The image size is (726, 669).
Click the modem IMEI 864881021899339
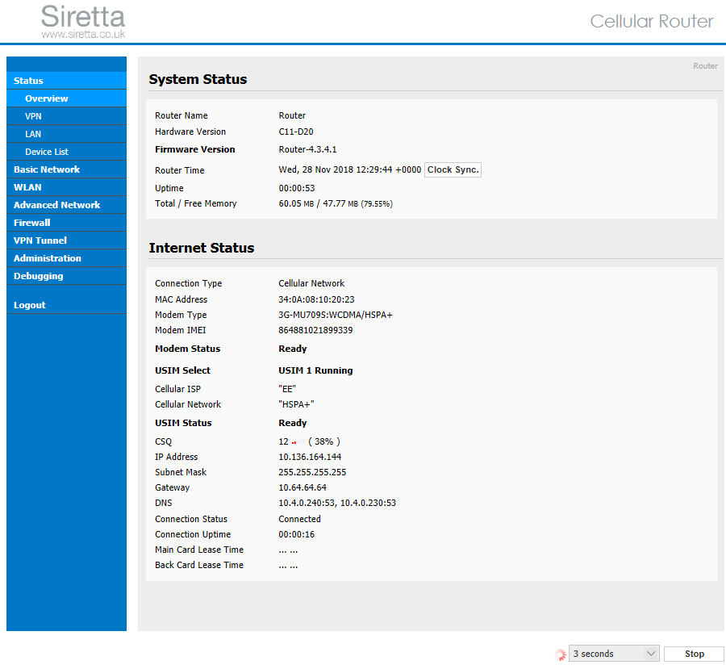click(x=315, y=330)
